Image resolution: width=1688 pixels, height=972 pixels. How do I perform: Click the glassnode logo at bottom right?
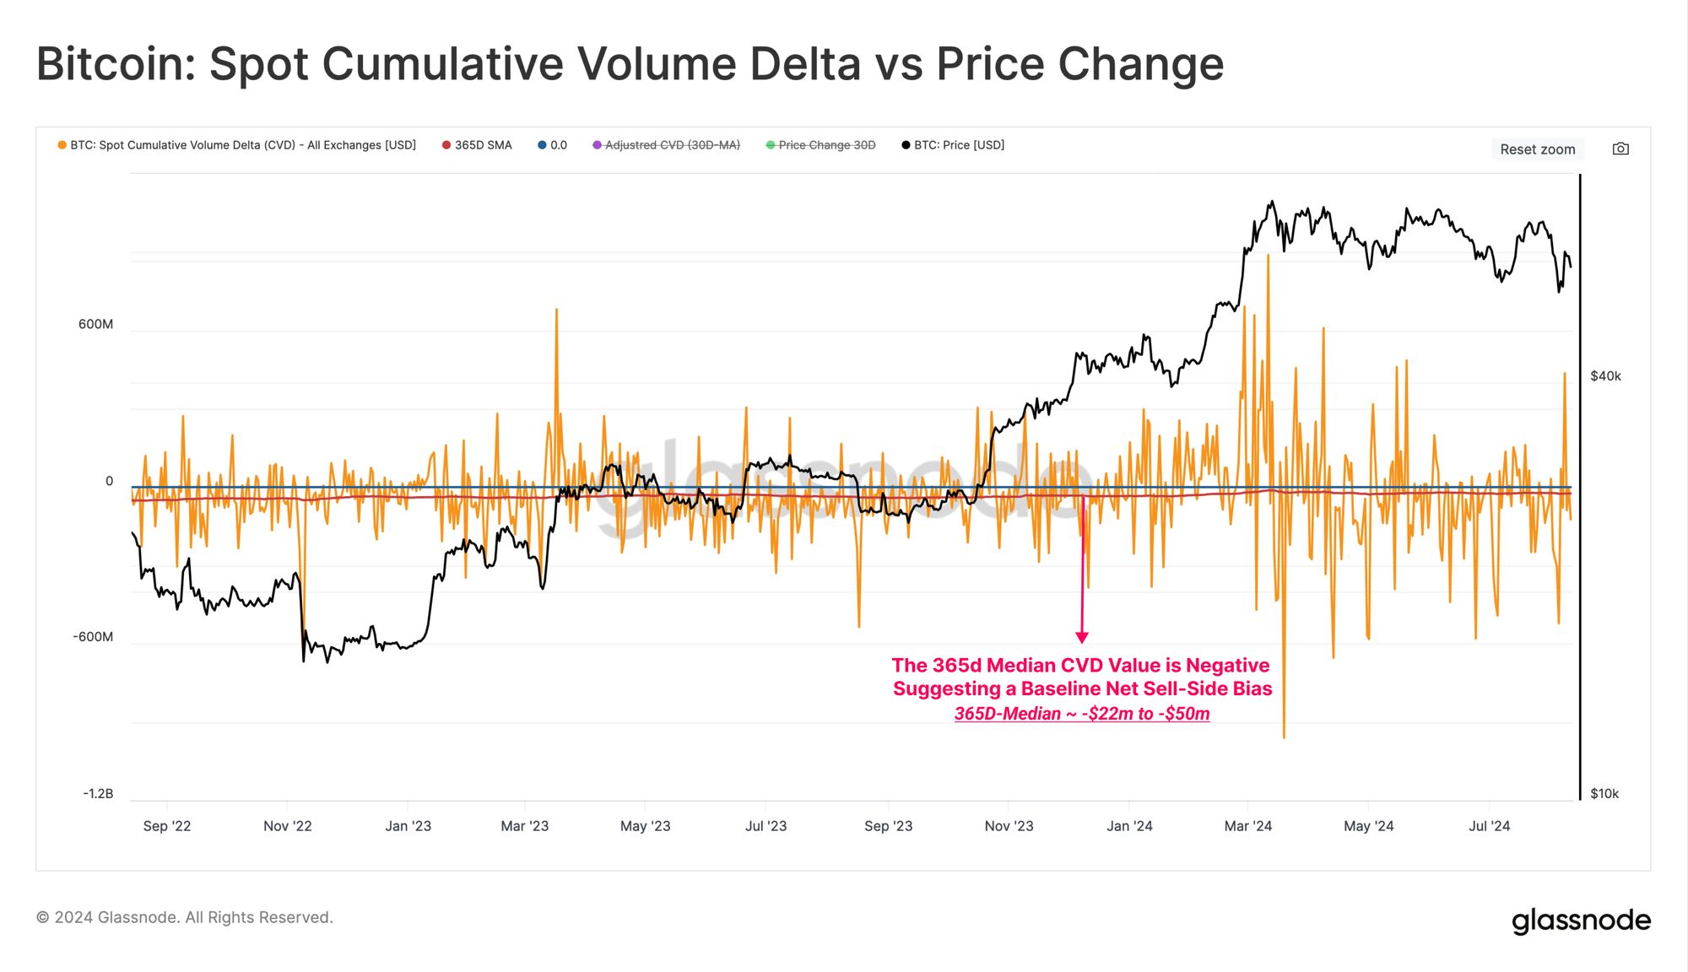[1581, 920]
